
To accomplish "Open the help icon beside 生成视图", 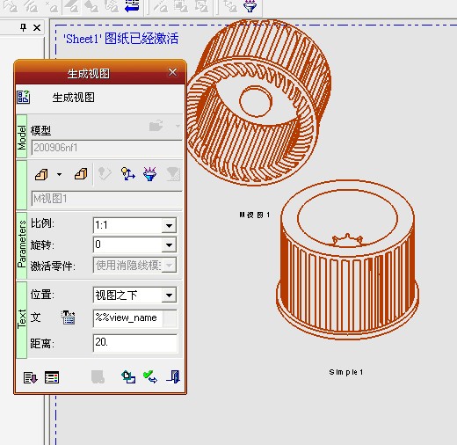I will click(x=23, y=97).
